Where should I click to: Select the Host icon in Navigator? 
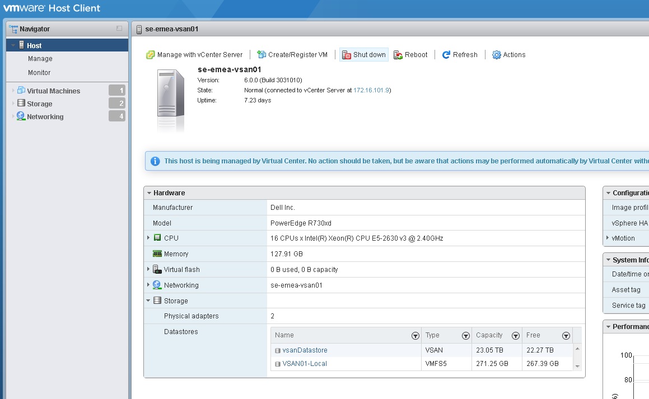(x=21, y=45)
